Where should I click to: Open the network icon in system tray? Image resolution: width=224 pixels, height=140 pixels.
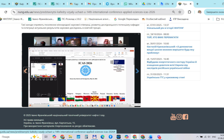point(205,137)
